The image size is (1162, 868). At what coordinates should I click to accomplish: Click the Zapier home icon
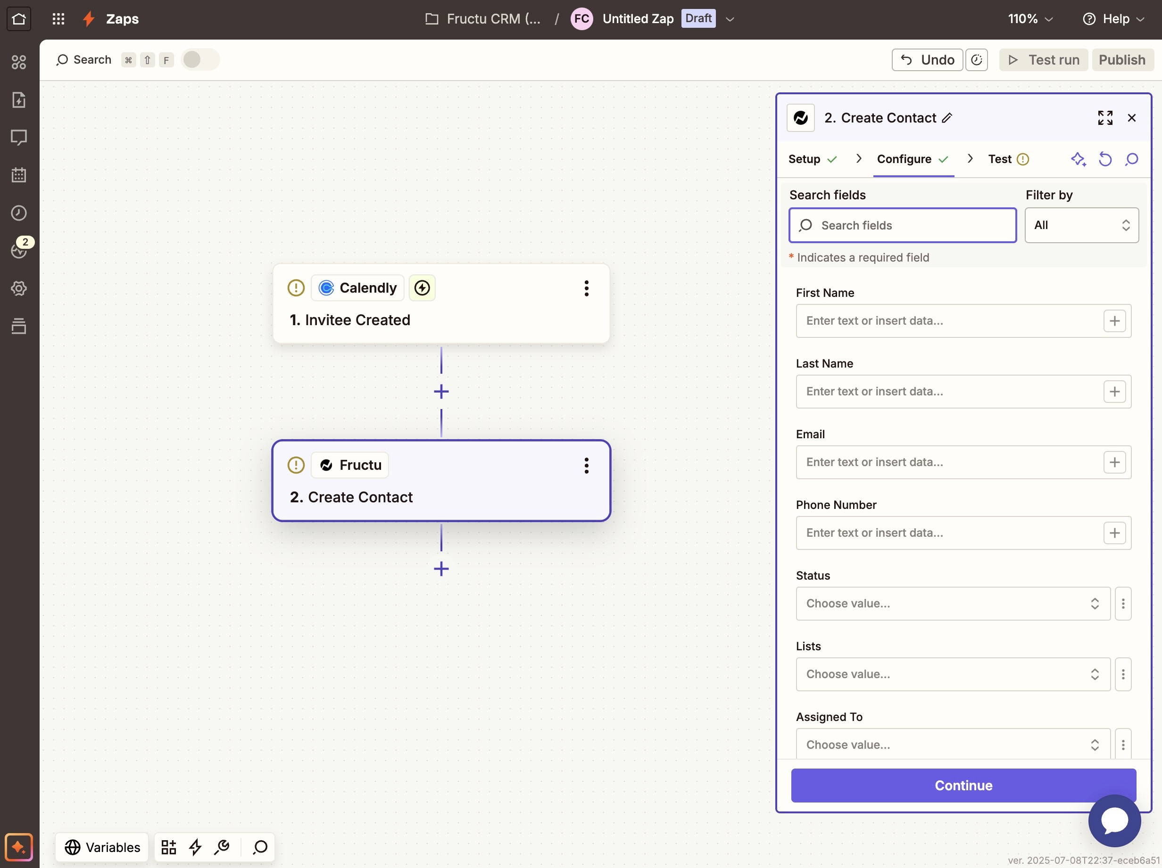(x=19, y=19)
